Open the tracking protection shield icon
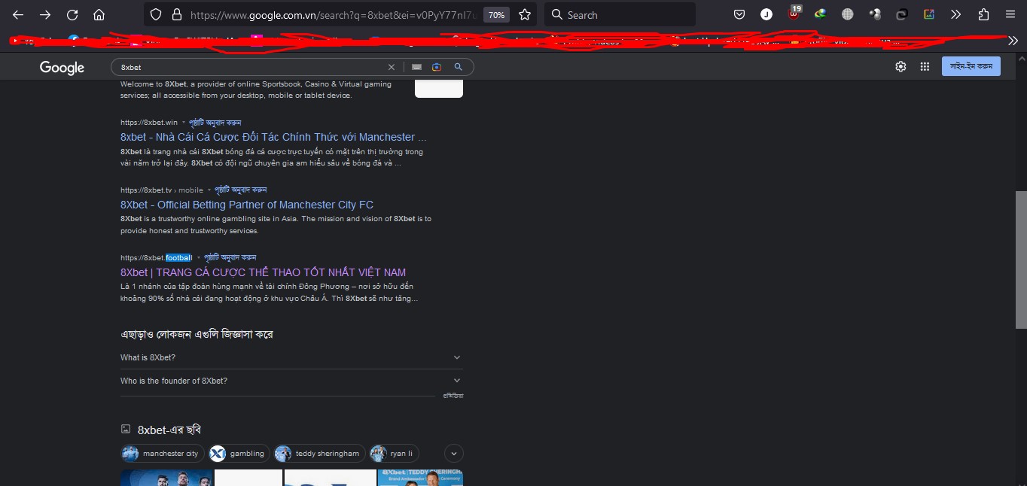This screenshot has width=1027, height=486. click(x=156, y=14)
